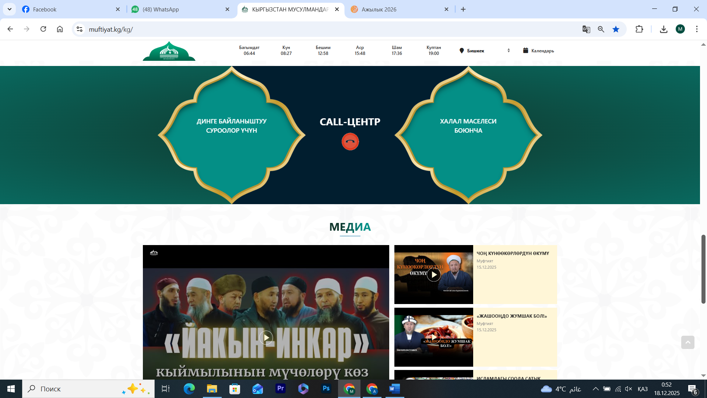This screenshot has height=398, width=707.
Task: Open Photoshop from the taskbar
Action: [326, 388]
